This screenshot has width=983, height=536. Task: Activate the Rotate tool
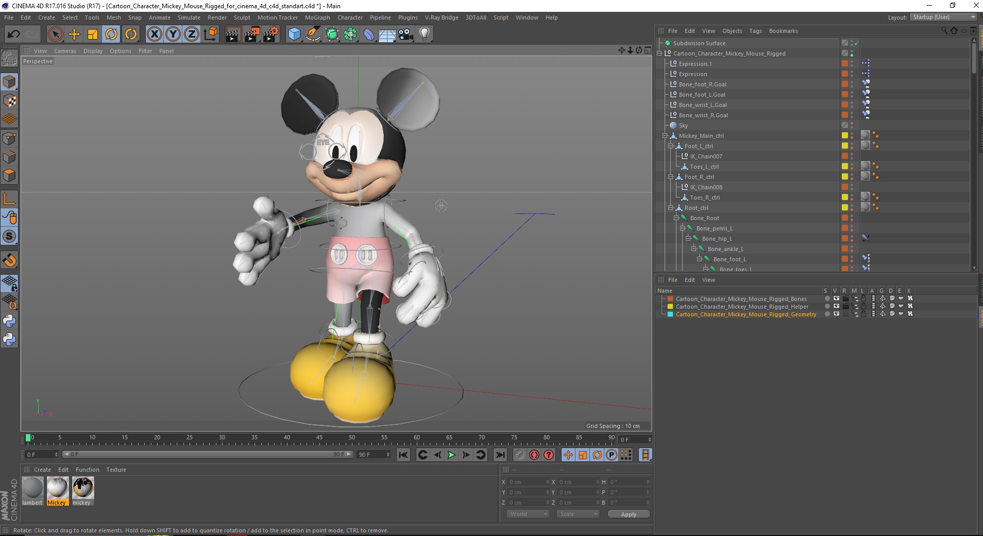point(111,34)
